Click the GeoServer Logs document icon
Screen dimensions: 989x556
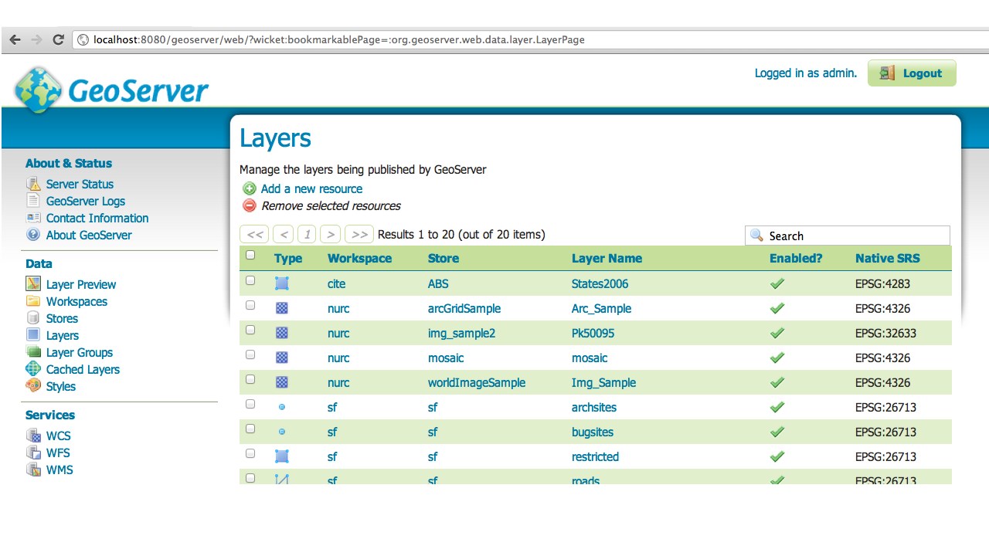click(33, 201)
